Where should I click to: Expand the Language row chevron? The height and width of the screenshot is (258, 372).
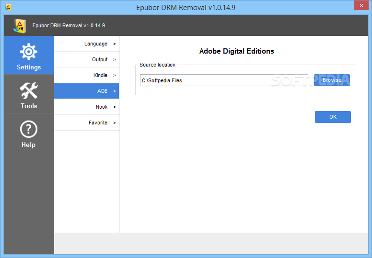point(115,44)
